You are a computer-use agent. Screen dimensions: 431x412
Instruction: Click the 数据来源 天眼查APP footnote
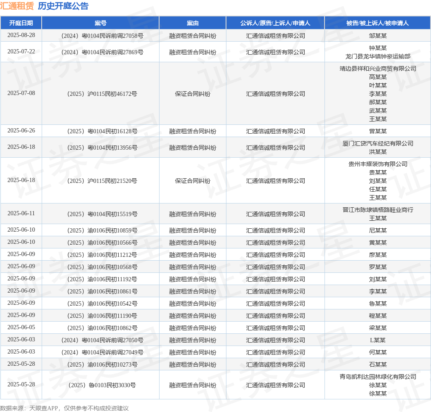(64, 408)
